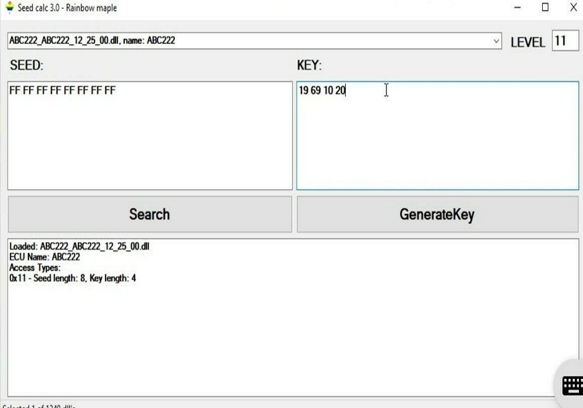Viewport: 583px width, 408px height.
Task: Open the on-screen keyboard icon
Action: 571,385
